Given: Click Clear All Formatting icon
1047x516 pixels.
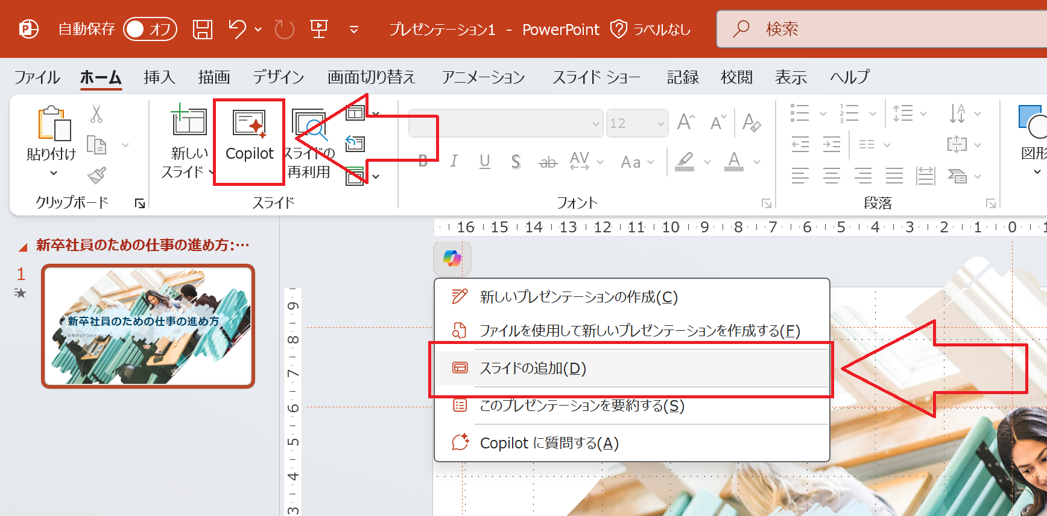Looking at the screenshot, I should pos(751,123).
